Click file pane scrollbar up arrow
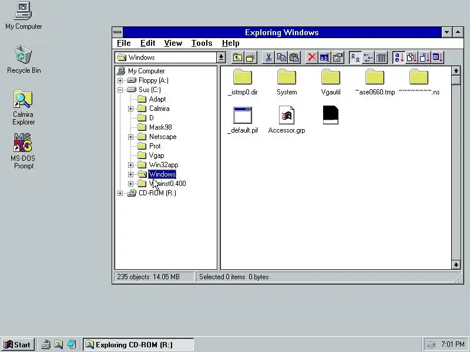 tap(456, 71)
